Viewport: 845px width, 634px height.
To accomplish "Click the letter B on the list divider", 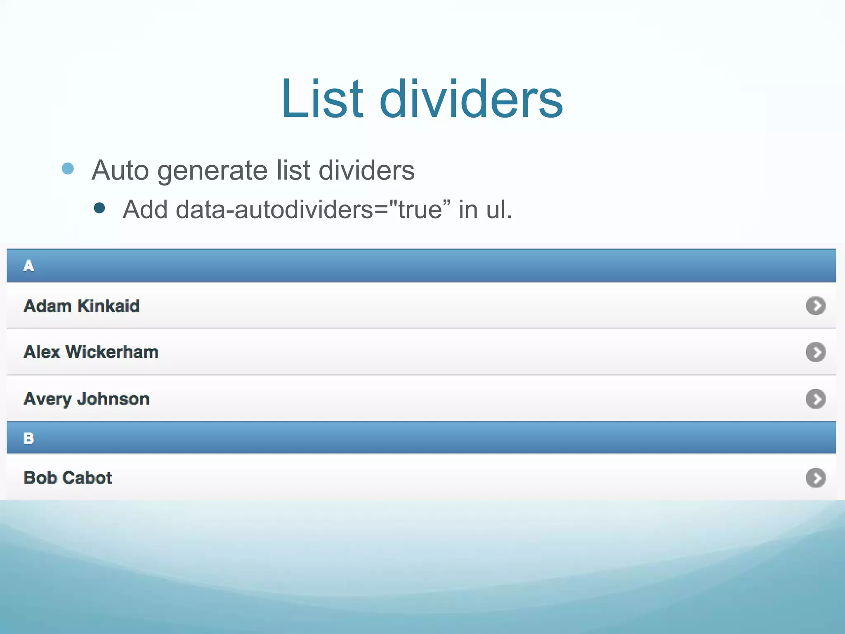I will pyautogui.click(x=28, y=438).
